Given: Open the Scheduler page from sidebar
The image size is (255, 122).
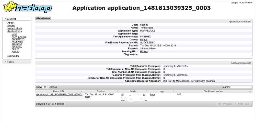Looking at the screenshot, I should [x=13, y=56].
